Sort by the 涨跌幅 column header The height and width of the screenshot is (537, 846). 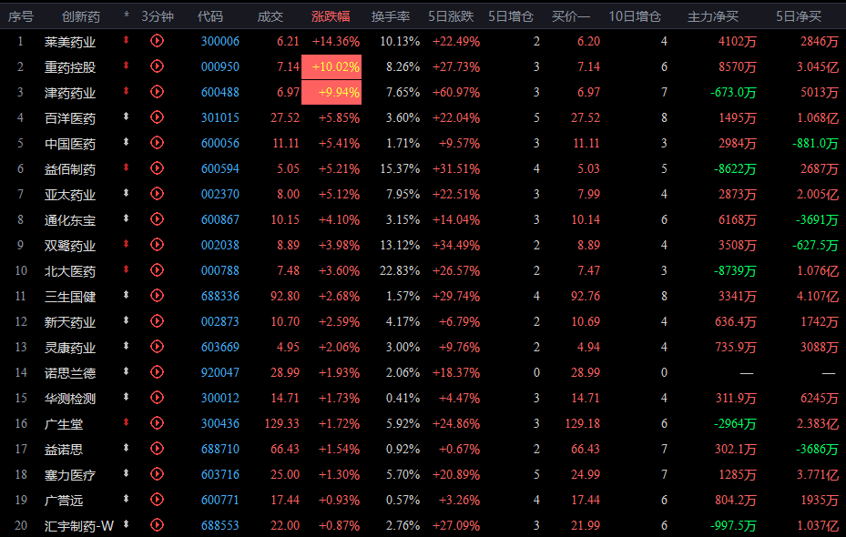coord(331,16)
